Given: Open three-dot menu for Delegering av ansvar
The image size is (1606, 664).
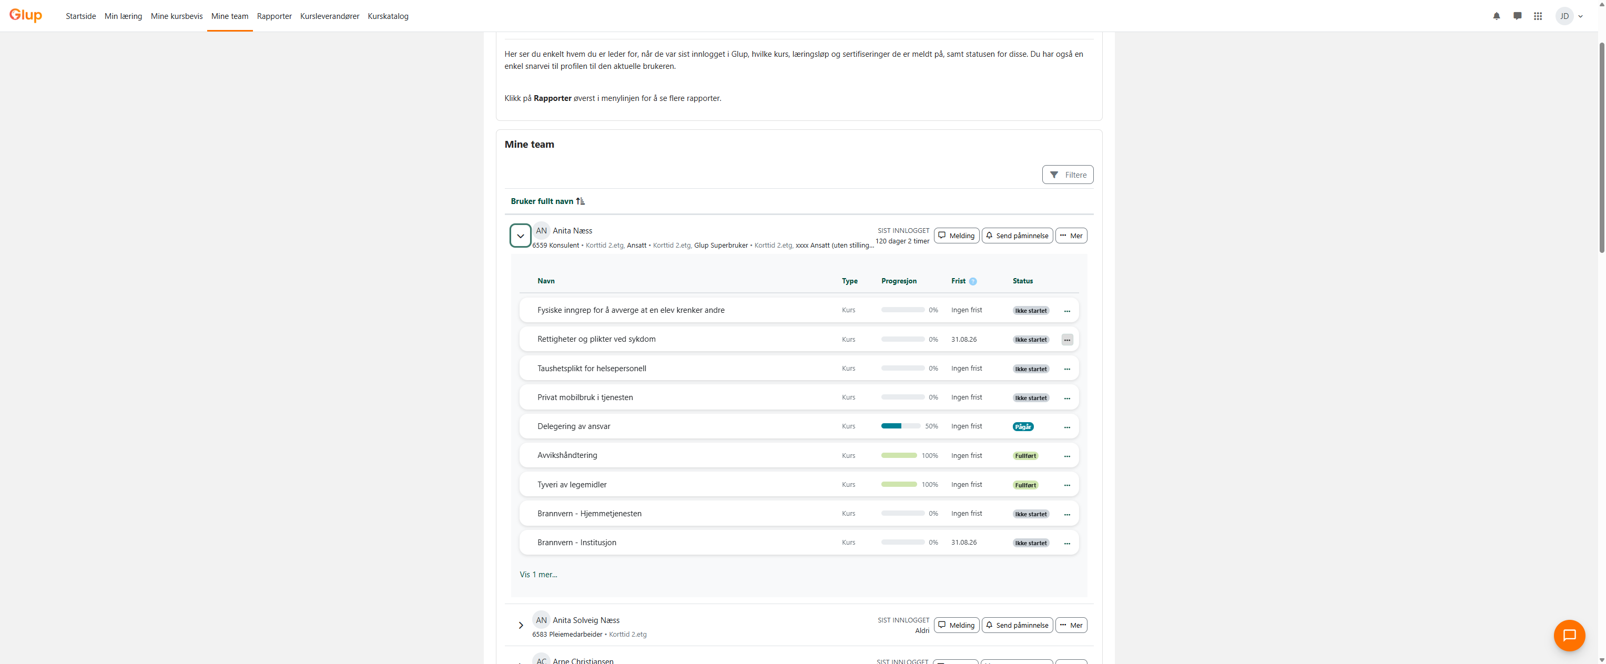Looking at the screenshot, I should point(1068,427).
